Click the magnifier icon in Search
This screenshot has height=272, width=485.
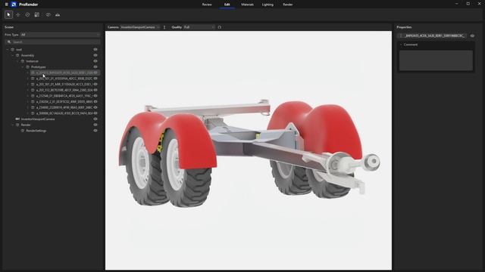point(9,42)
